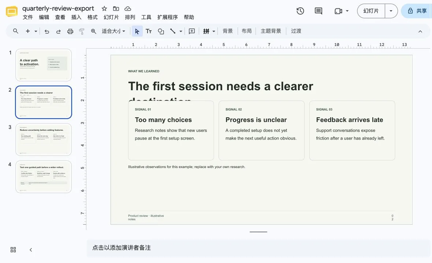Viewport: 432px width, 263px height.
Task: Open the 插入 menu
Action: click(x=76, y=17)
